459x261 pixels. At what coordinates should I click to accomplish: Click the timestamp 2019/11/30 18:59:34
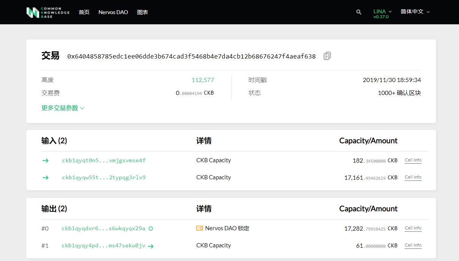[392, 80]
